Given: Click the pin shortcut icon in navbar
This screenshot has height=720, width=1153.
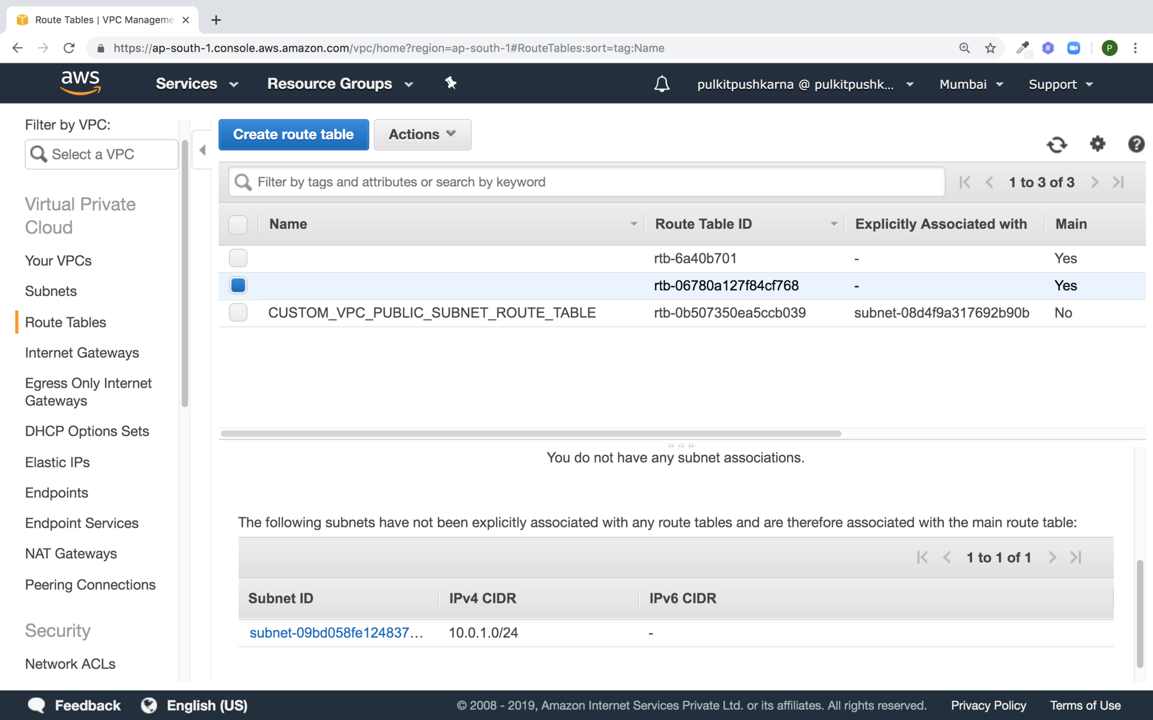Looking at the screenshot, I should tap(451, 83).
